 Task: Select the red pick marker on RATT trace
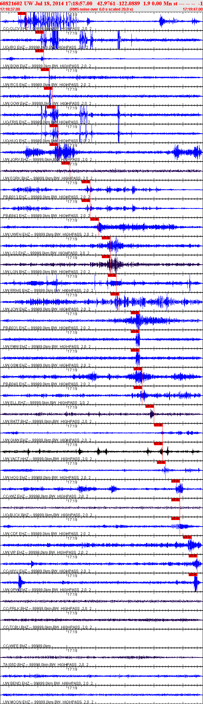tap(150, 406)
